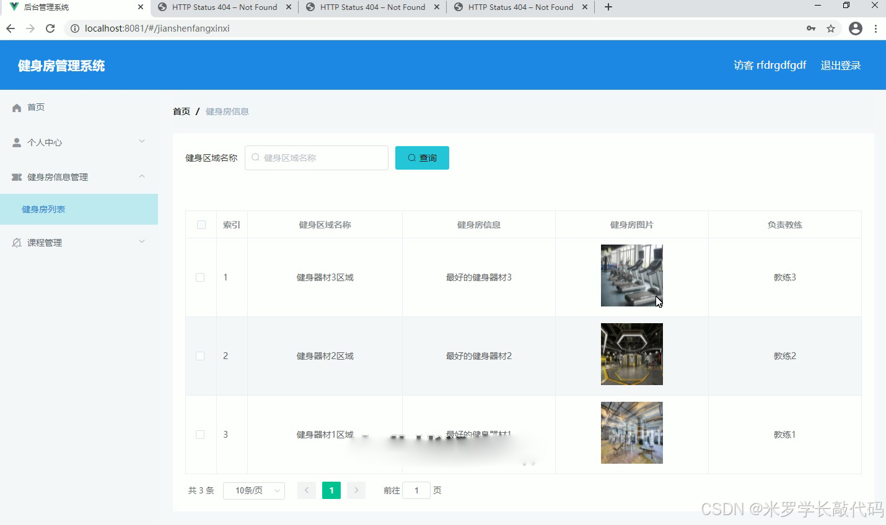The height and width of the screenshot is (525, 886).
Task: Click the 个人中心 person icon
Action: [15, 142]
